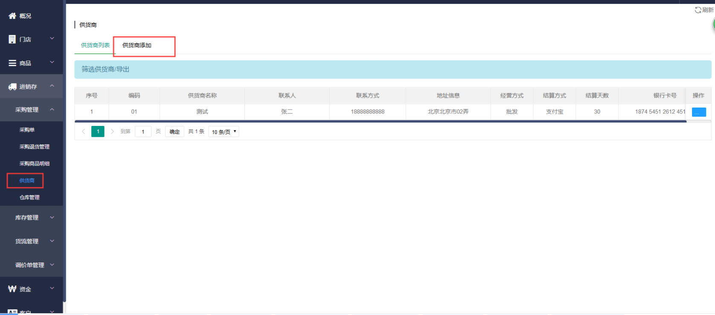Click the 联系方式 column header

(368, 96)
